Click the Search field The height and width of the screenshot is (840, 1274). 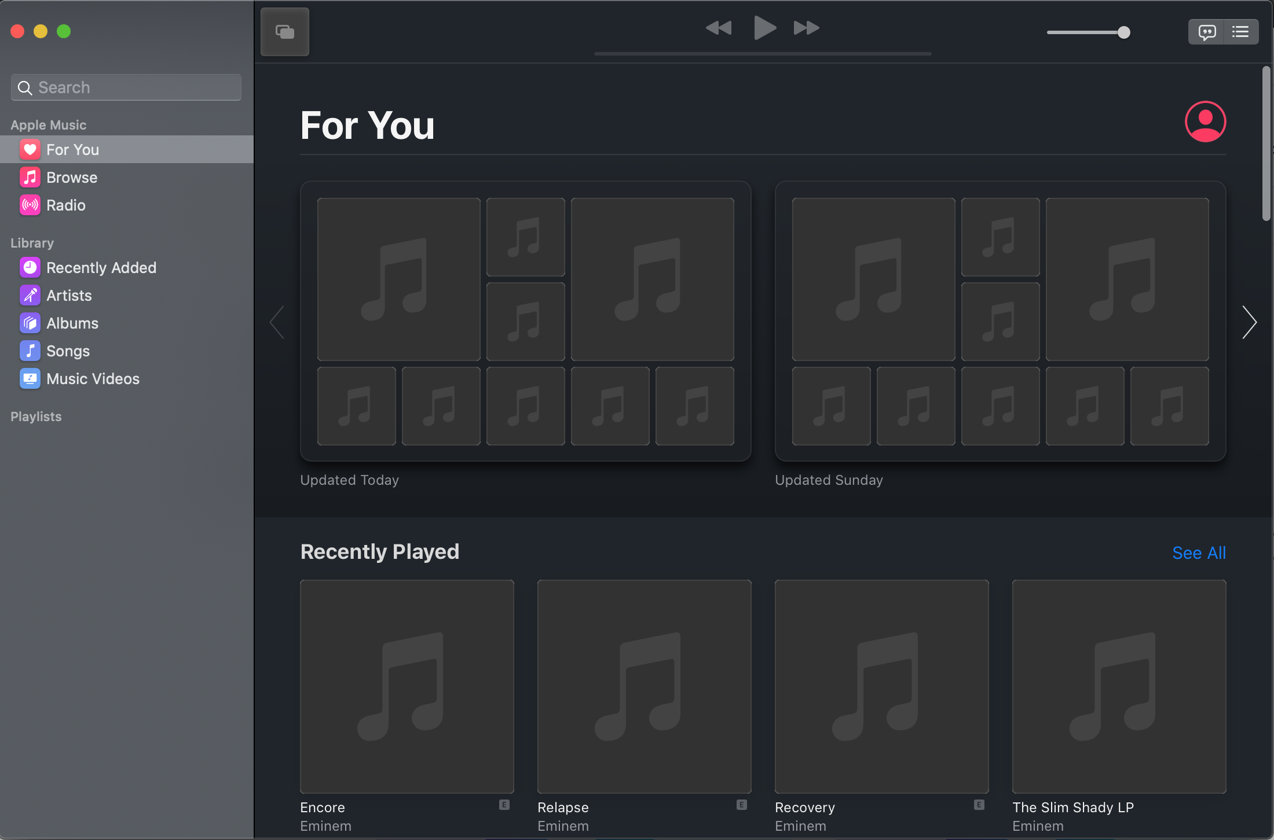click(x=126, y=87)
